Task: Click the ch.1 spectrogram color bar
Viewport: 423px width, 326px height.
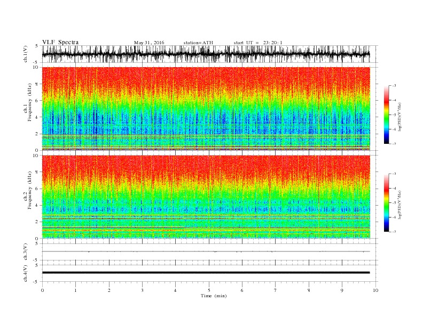Action: (x=386, y=115)
